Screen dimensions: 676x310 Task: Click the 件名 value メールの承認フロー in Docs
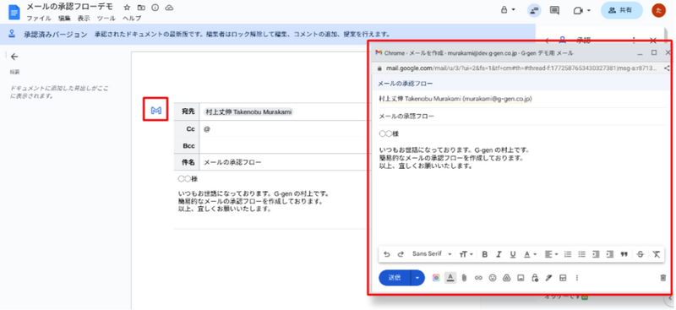click(x=232, y=163)
